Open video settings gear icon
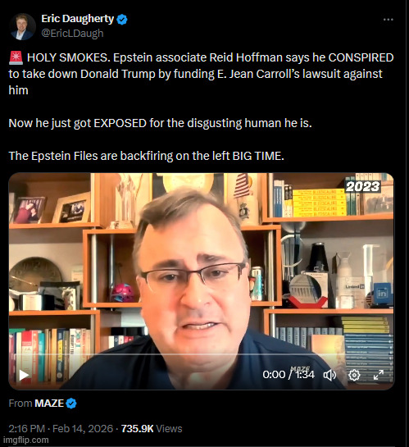 click(x=354, y=375)
